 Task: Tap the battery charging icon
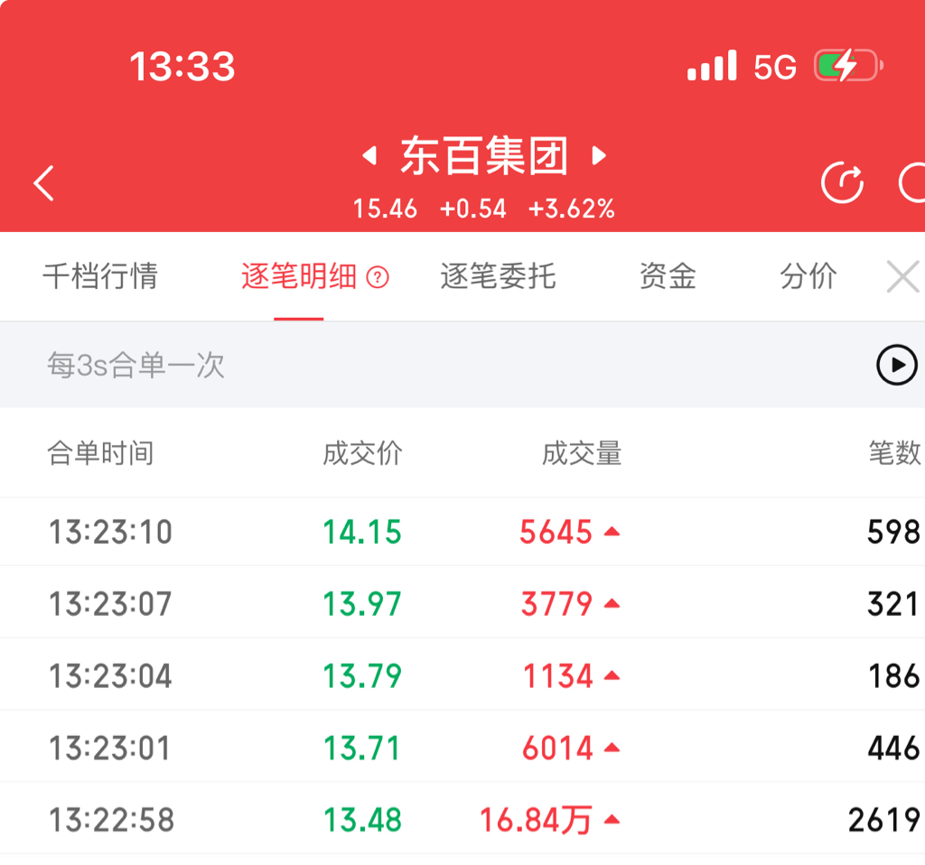(847, 65)
